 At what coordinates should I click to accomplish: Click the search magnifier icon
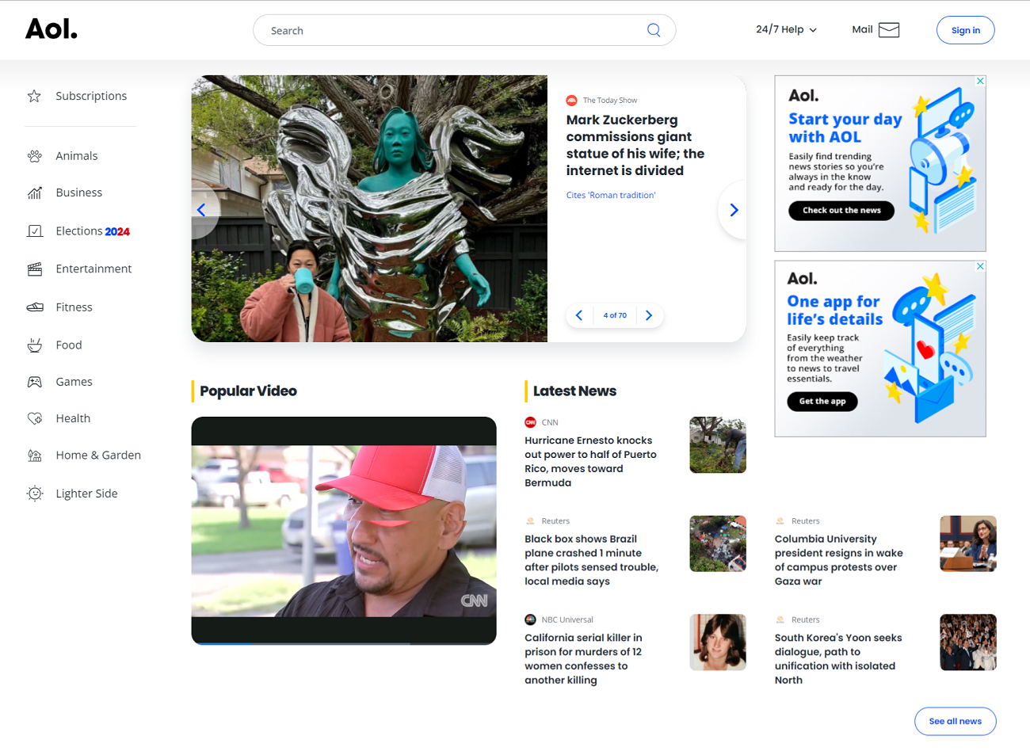(654, 30)
